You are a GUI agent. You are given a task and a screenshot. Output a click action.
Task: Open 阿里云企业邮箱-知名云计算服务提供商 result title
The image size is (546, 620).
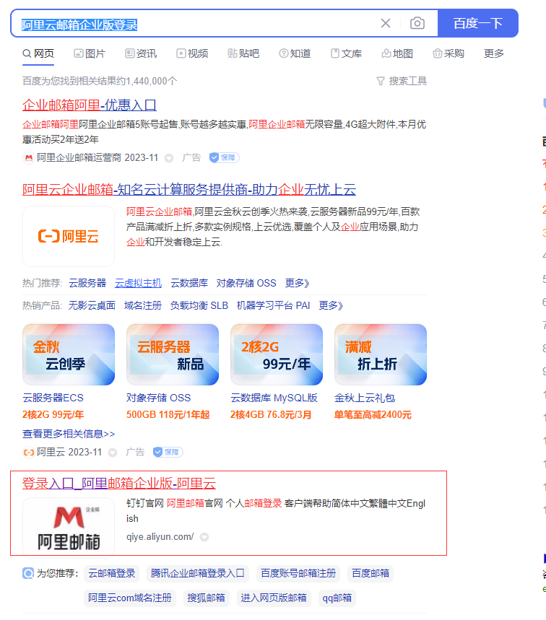click(189, 190)
